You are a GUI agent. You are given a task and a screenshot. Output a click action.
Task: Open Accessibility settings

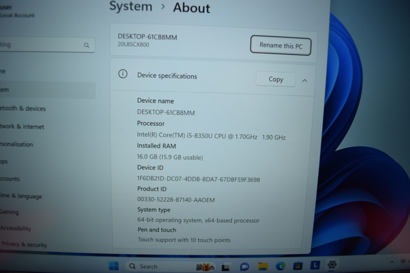16,228
